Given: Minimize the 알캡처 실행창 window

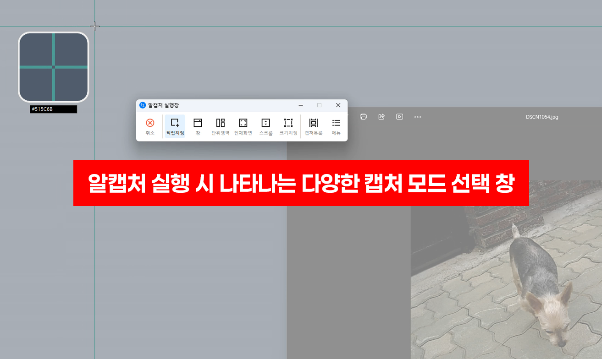Looking at the screenshot, I should point(301,105).
